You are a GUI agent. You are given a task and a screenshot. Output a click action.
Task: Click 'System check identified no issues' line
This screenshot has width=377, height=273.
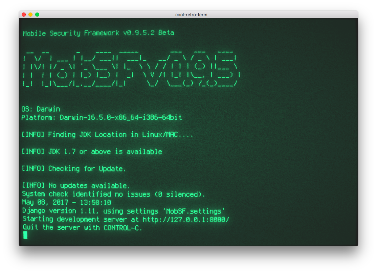(x=113, y=194)
